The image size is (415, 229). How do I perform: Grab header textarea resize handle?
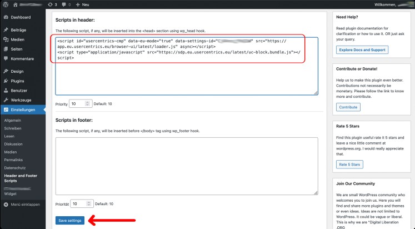click(x=316, y=93)
